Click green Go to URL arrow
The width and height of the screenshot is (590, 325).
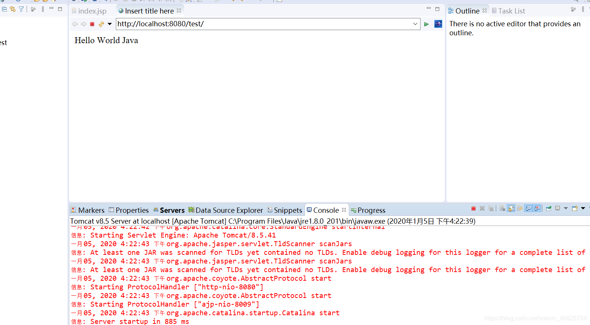(426, 24)
